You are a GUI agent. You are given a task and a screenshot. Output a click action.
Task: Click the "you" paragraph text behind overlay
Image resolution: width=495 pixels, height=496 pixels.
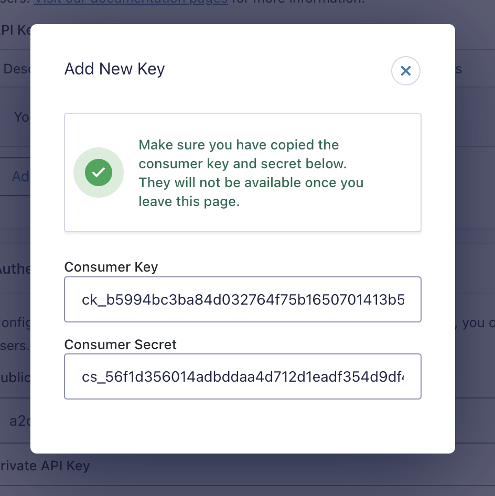[x=474, y=322]
